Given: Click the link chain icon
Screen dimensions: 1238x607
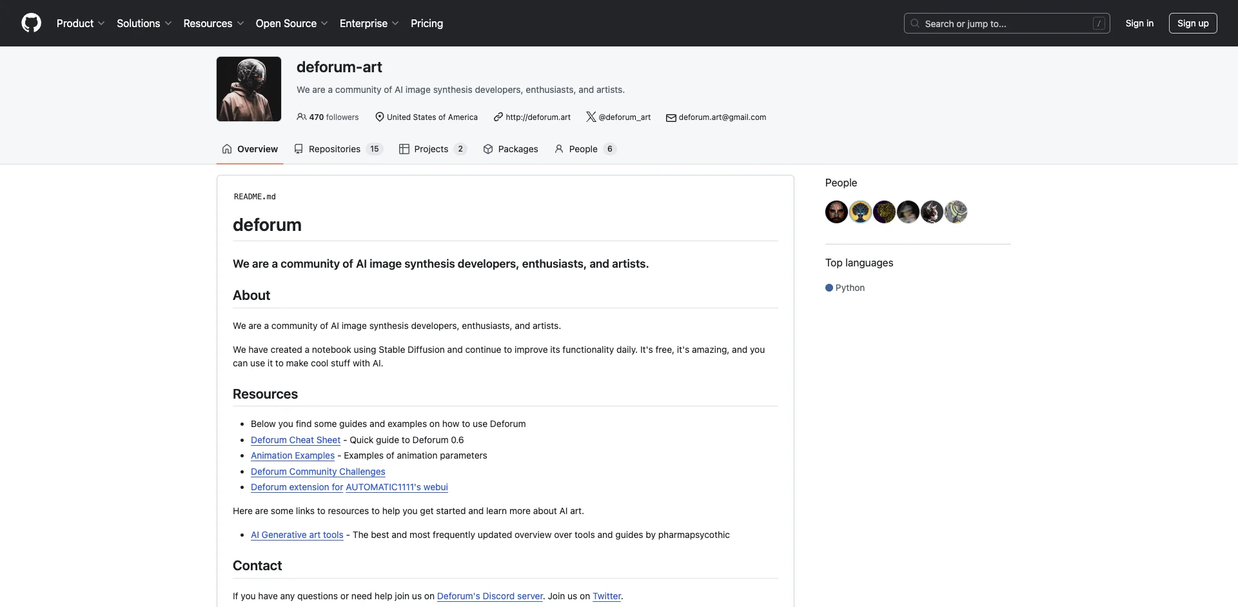Looking at the screenshot, I should click(498, 117).
